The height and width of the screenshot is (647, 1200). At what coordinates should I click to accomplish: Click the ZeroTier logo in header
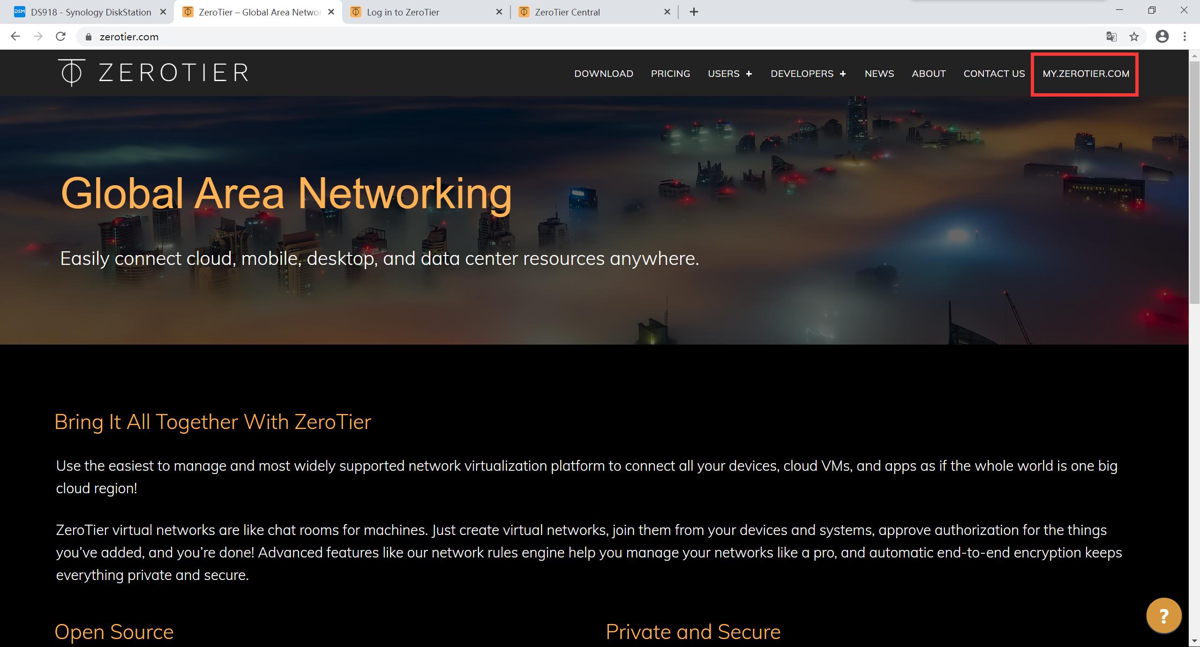153,73
